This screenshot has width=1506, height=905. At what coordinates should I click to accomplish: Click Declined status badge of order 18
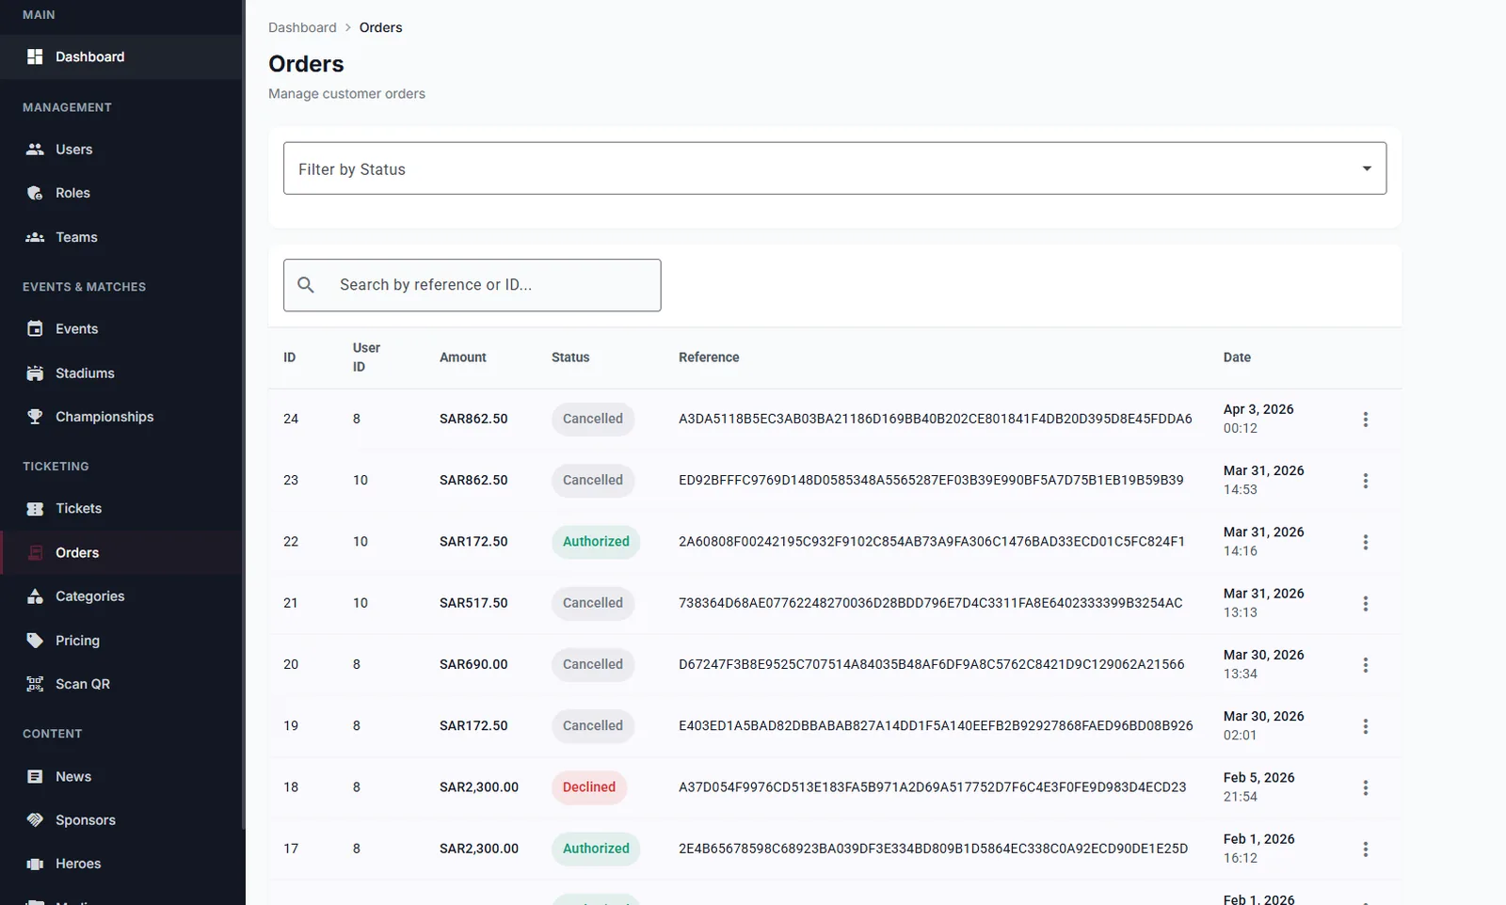coord(589,786)
